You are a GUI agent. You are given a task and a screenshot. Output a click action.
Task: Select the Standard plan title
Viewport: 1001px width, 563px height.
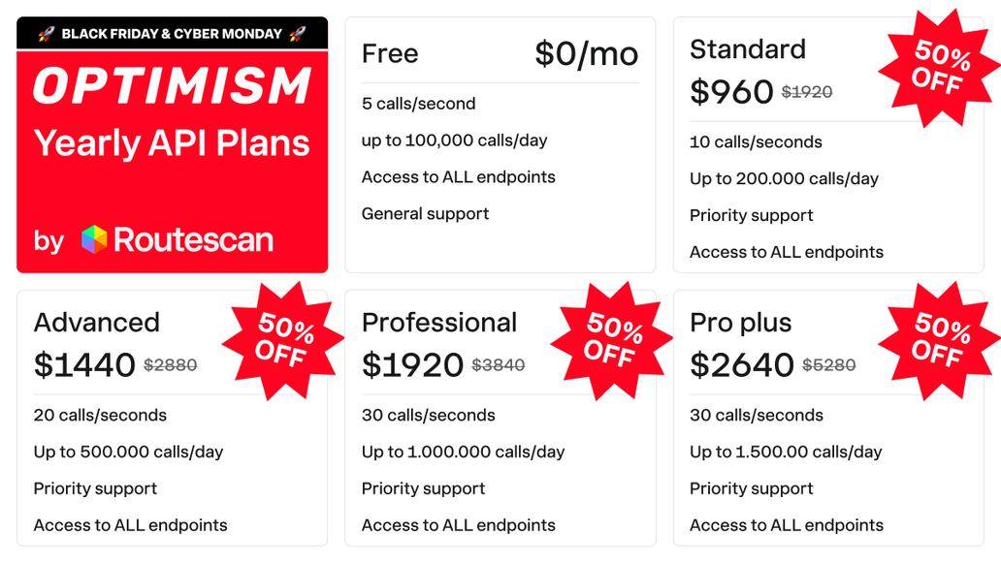[747, 49]
